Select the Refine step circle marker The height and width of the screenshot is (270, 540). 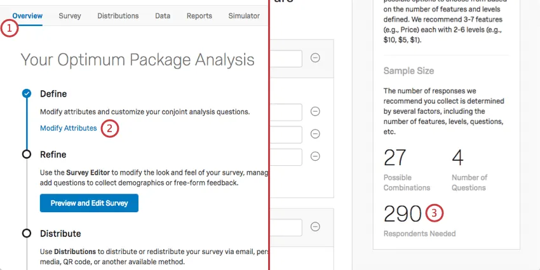point(27,154)
